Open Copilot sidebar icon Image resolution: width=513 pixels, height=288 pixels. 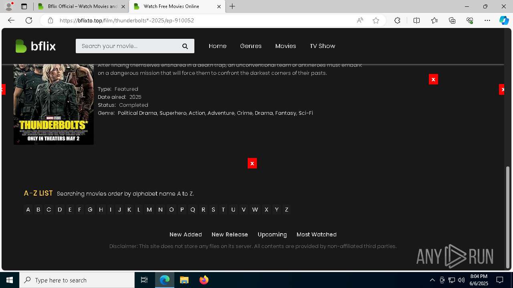point(504,20)
